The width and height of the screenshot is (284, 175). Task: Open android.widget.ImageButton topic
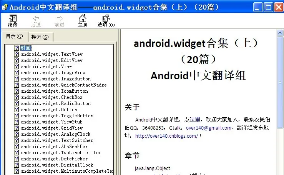click(56, 79)
